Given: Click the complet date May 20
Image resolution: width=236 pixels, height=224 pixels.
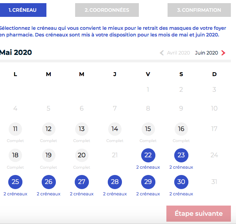Looking at the screenshot, I should click(81, 155).
